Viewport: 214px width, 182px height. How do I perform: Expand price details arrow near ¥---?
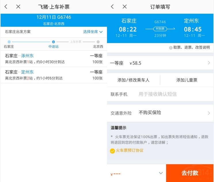[161, 173]
